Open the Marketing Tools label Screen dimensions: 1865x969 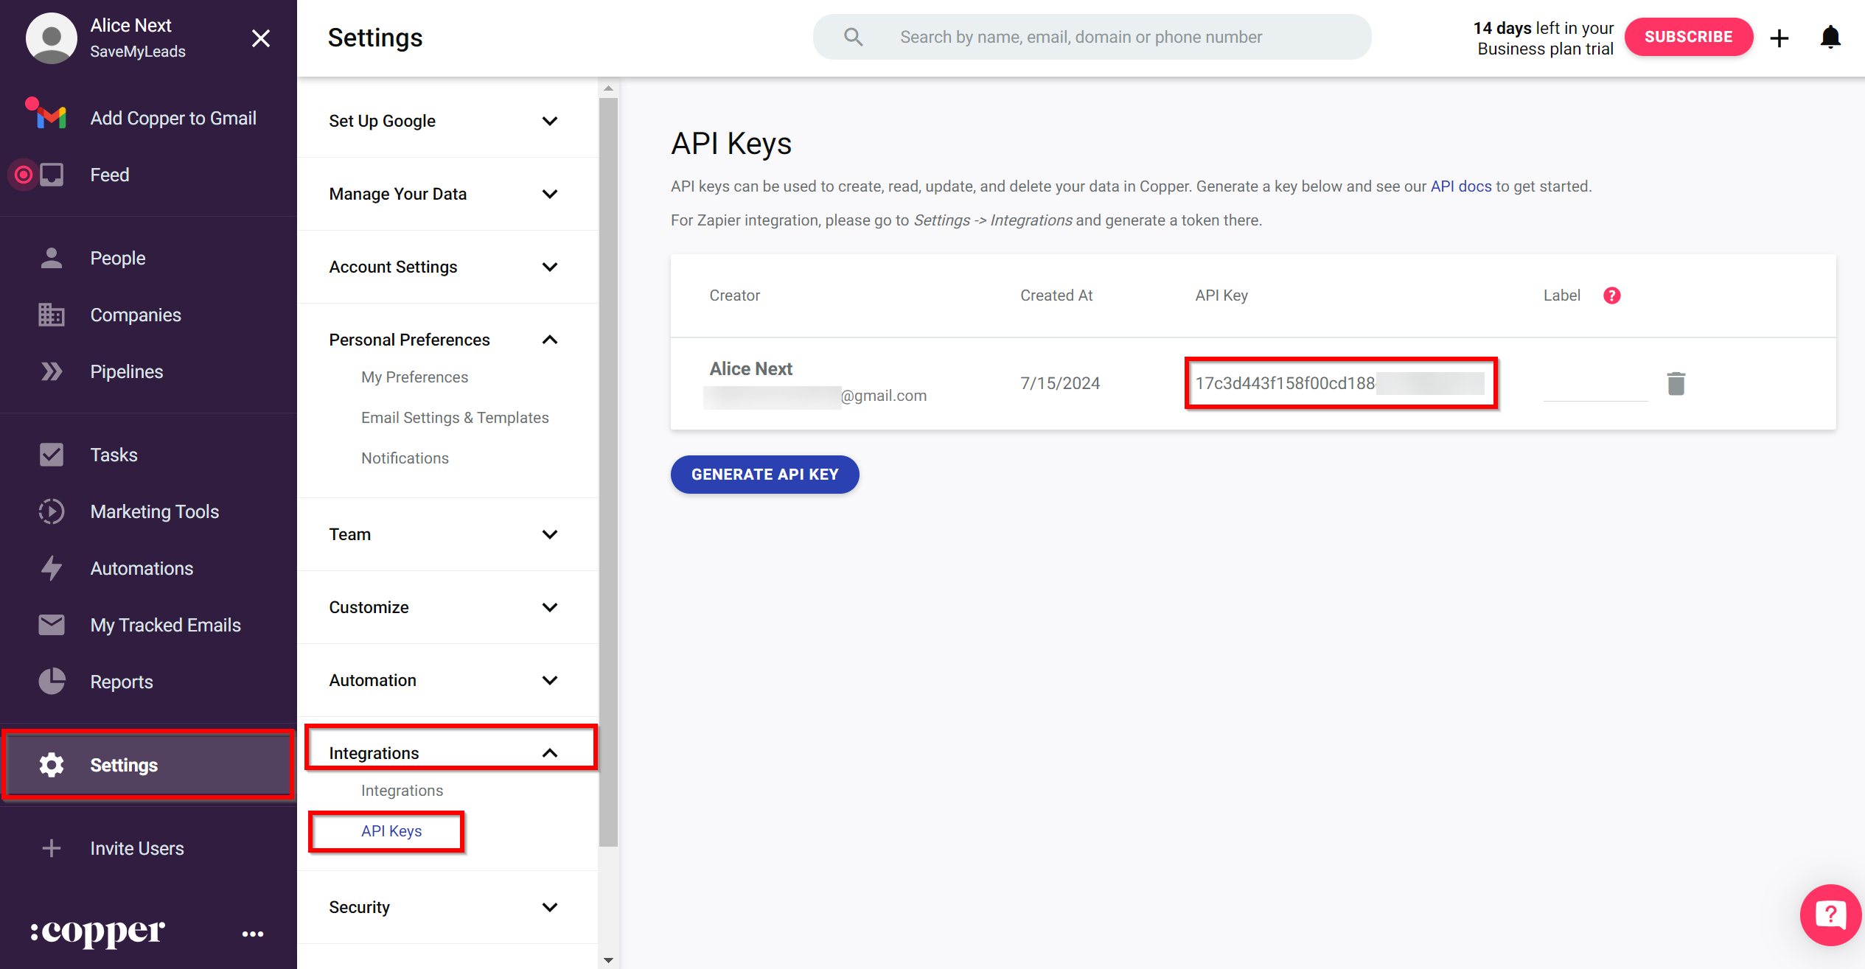click(154, 511)
